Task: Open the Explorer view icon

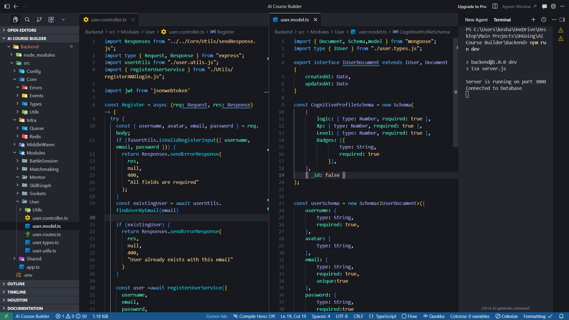Action: click(x=16, y=19)
